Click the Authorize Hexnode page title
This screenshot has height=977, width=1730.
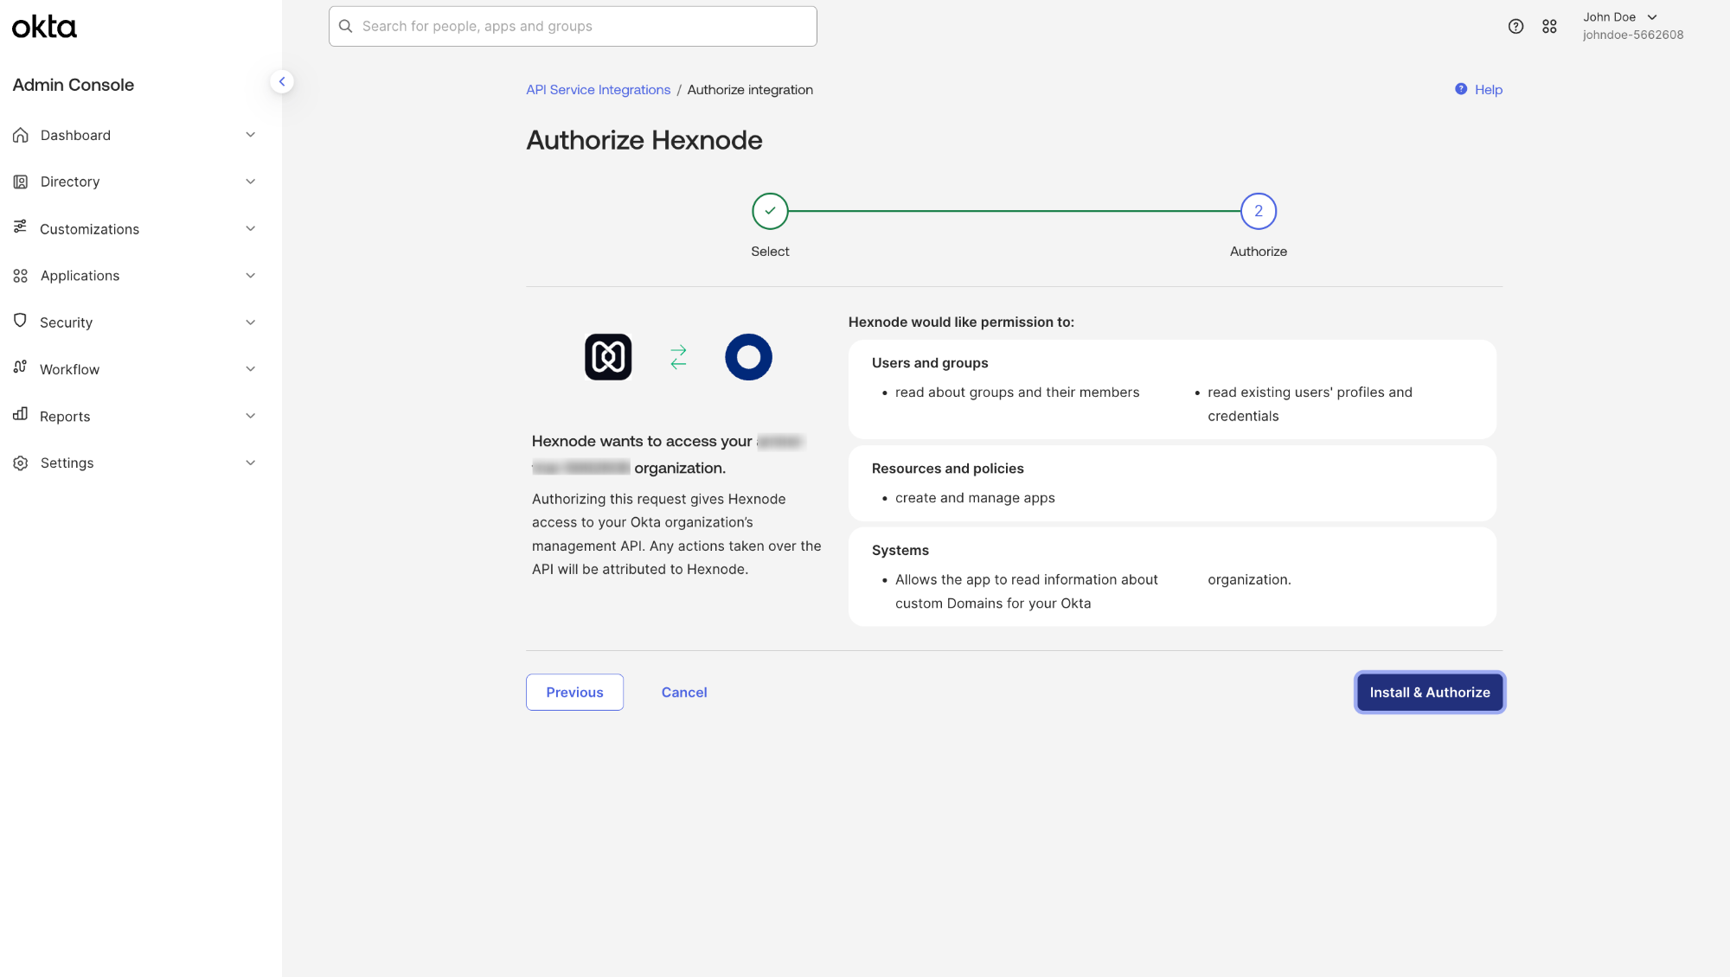tap(644, 140)
